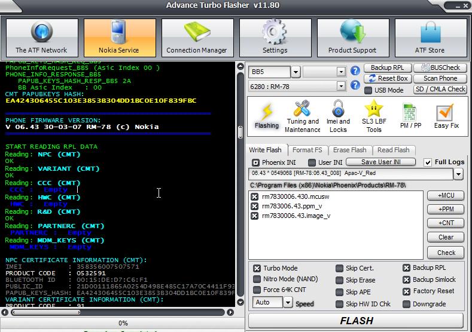Select the Flashing lightning tool
Image resolution: width=472 pixels, height=332 pixels.
coord(267,116)
